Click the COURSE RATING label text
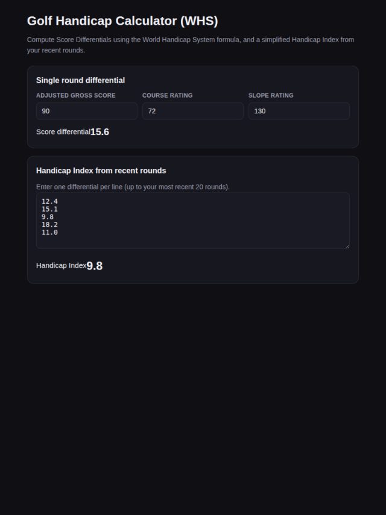 167,95
